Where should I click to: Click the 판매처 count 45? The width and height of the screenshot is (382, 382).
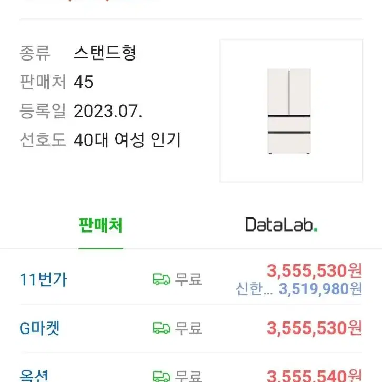tap(83, 82)
